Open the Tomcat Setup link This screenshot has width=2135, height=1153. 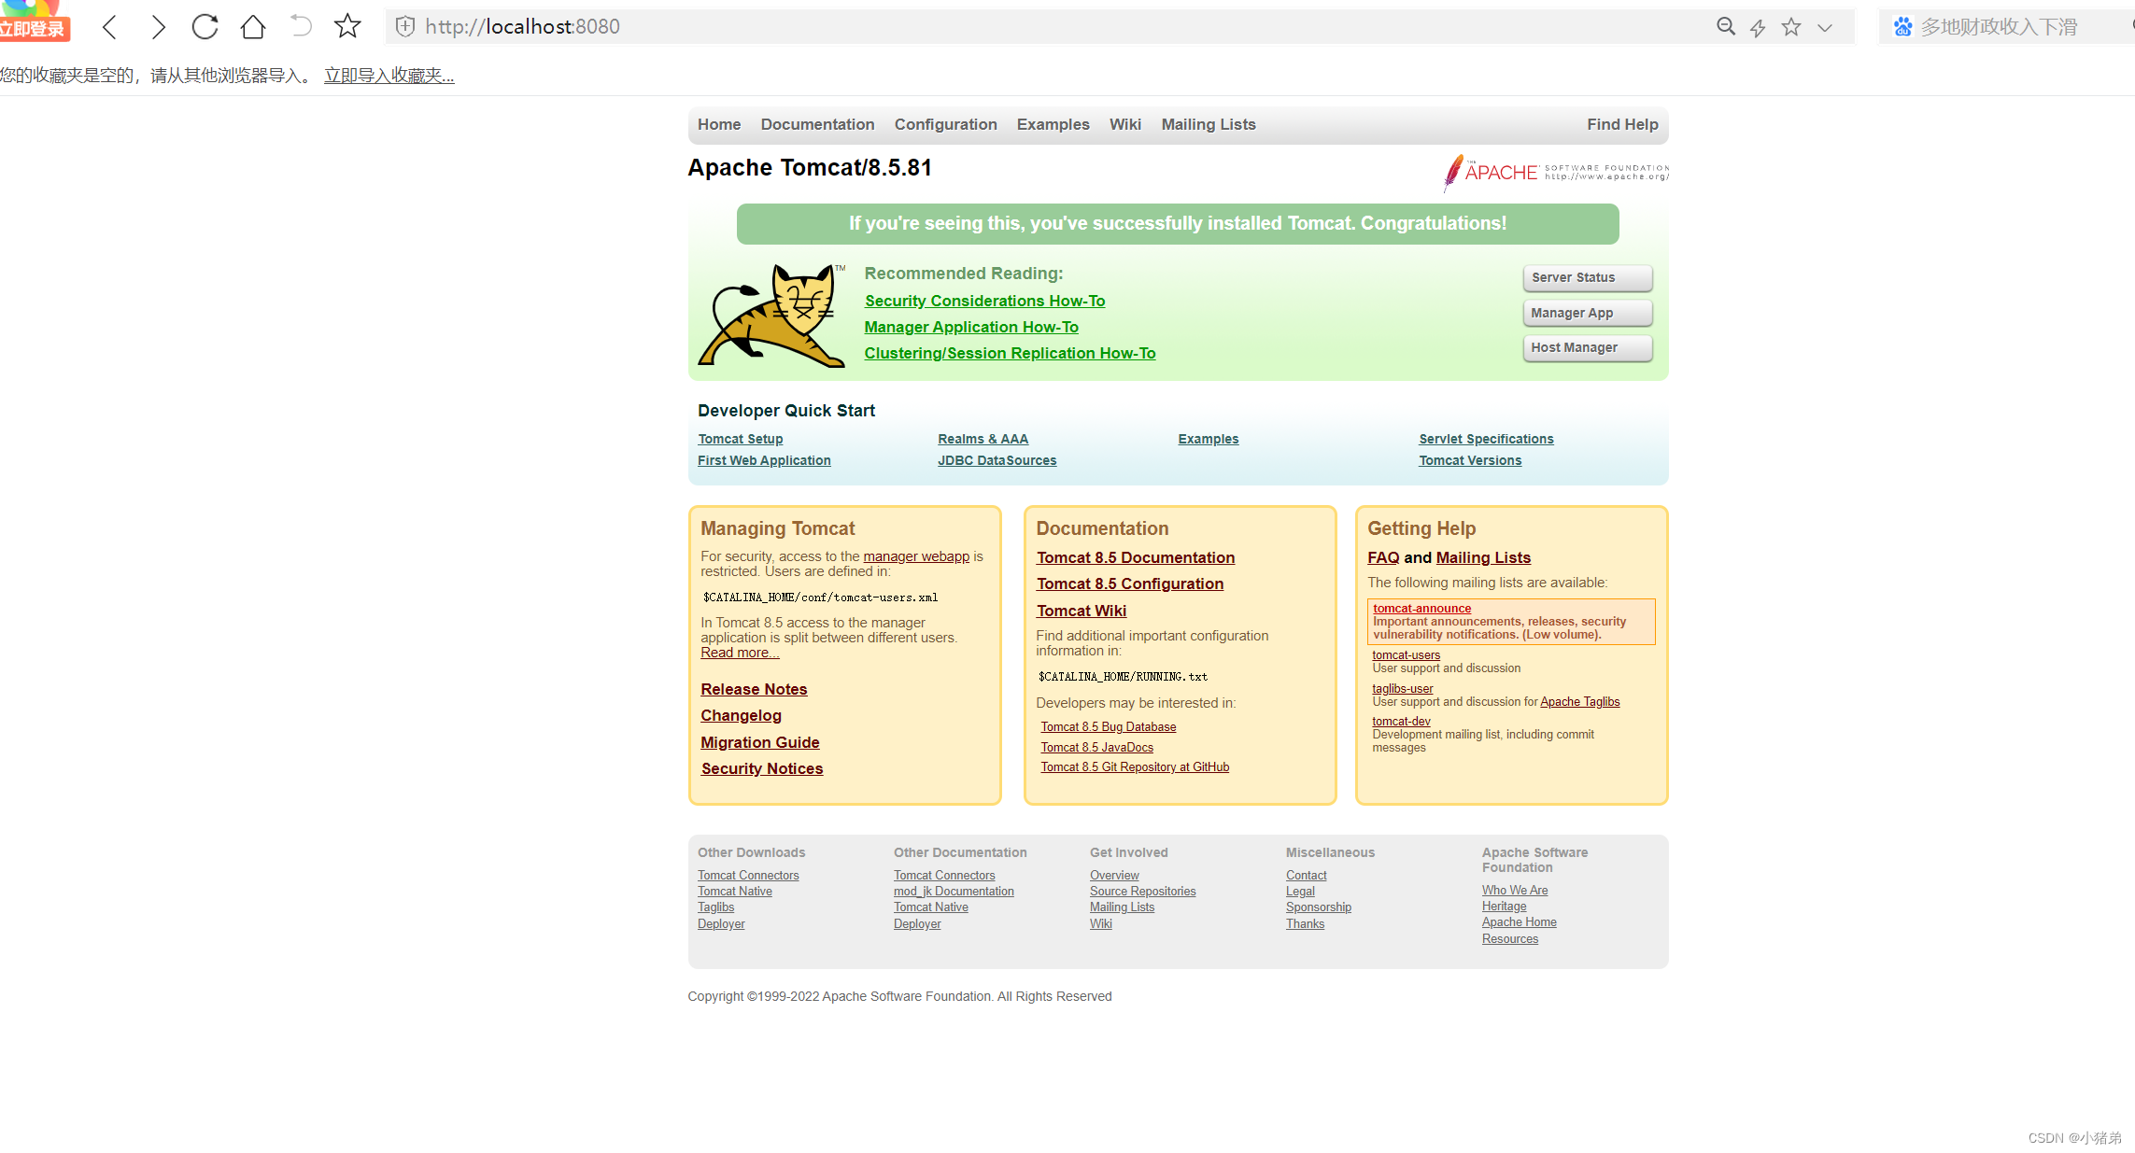[x=740, y=439]
